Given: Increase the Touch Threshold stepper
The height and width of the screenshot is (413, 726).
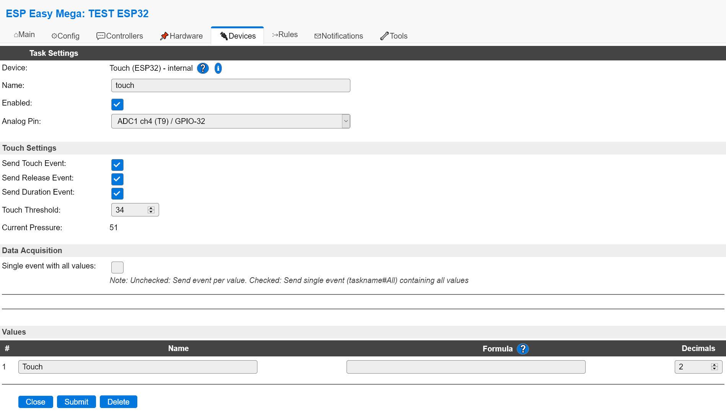Looking at the screenshot, I should [x=151, y=208].
